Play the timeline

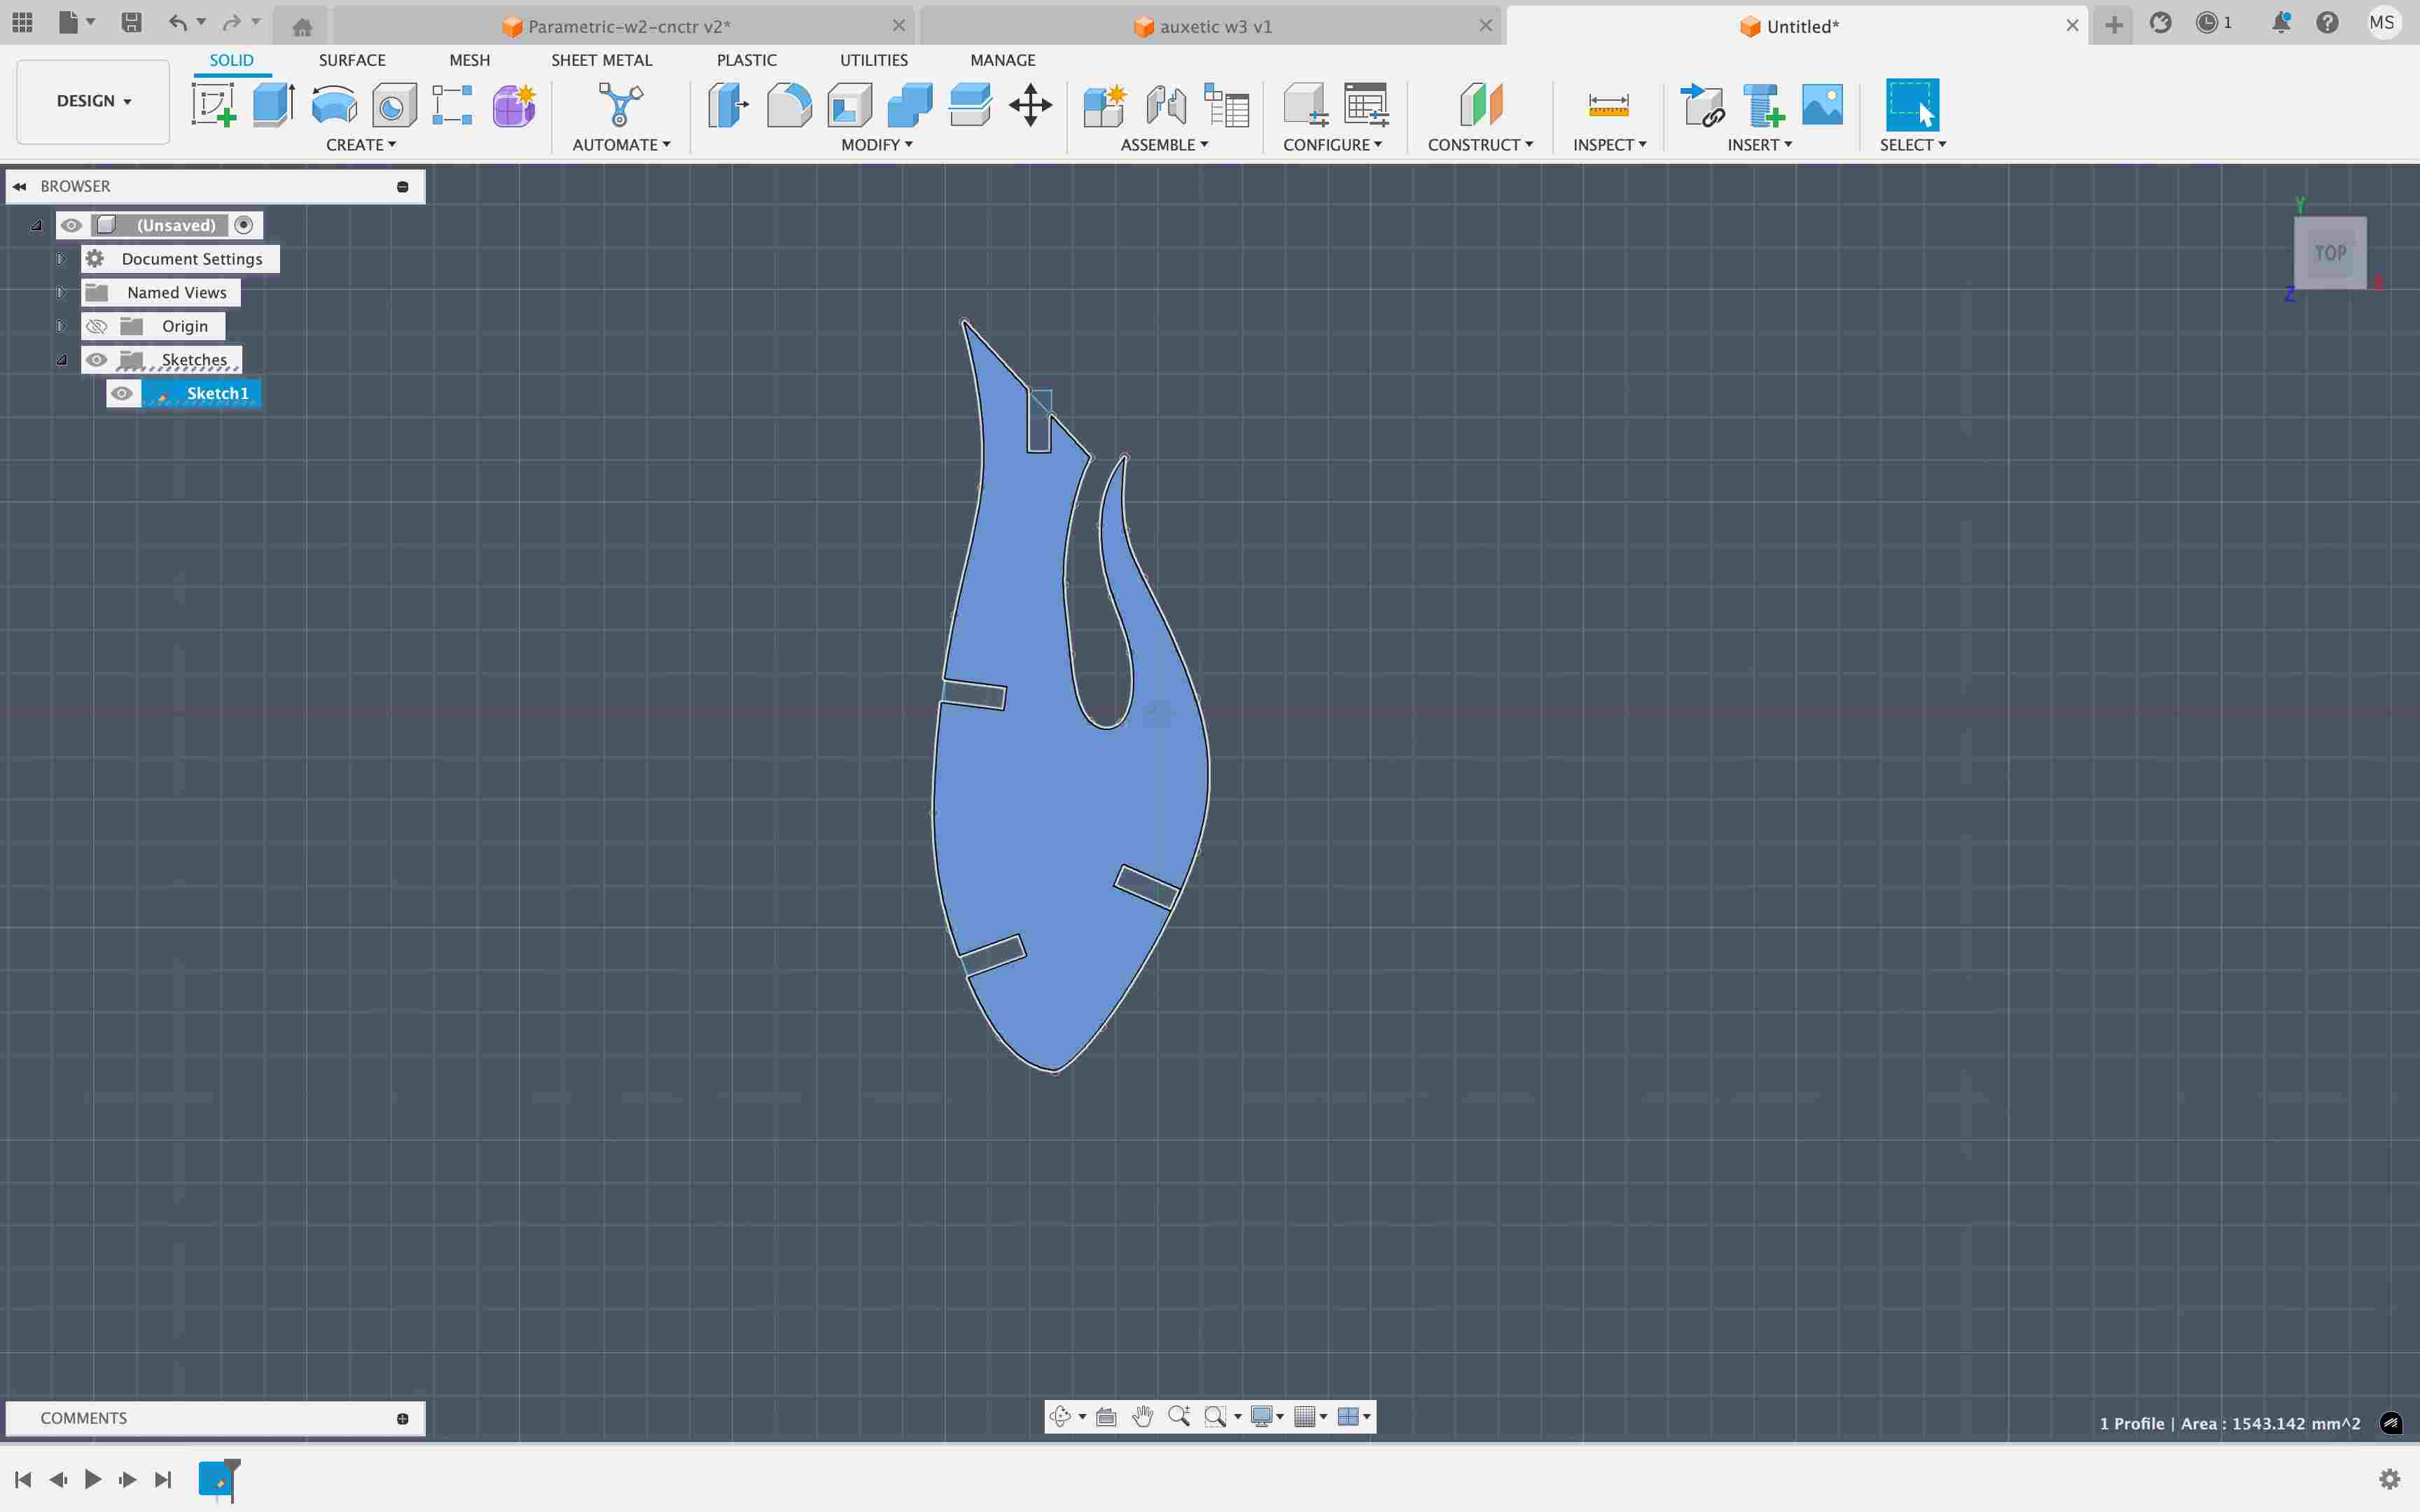pyautogui.click(x=93, y=1479)
